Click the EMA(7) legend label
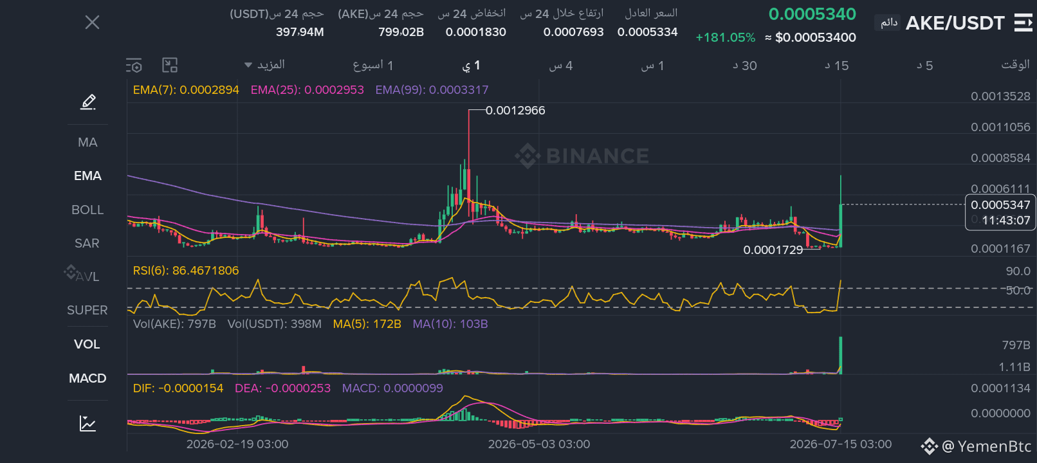Screen dimensions: 1037x463 click(x=186, y=90)
